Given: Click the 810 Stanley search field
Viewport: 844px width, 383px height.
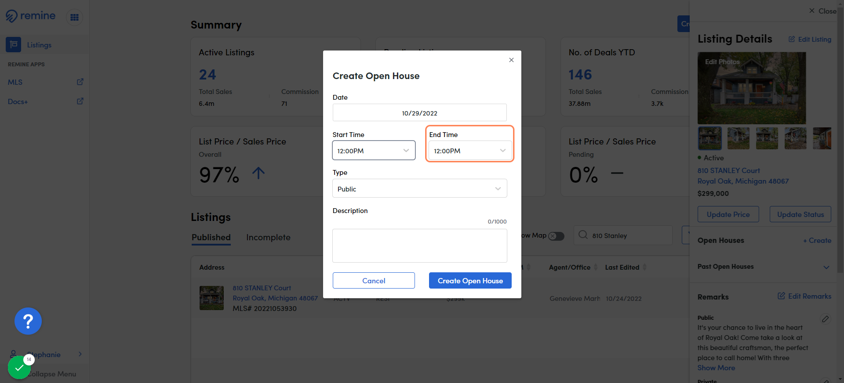Looking at the screenshot, I should point(623,235).
